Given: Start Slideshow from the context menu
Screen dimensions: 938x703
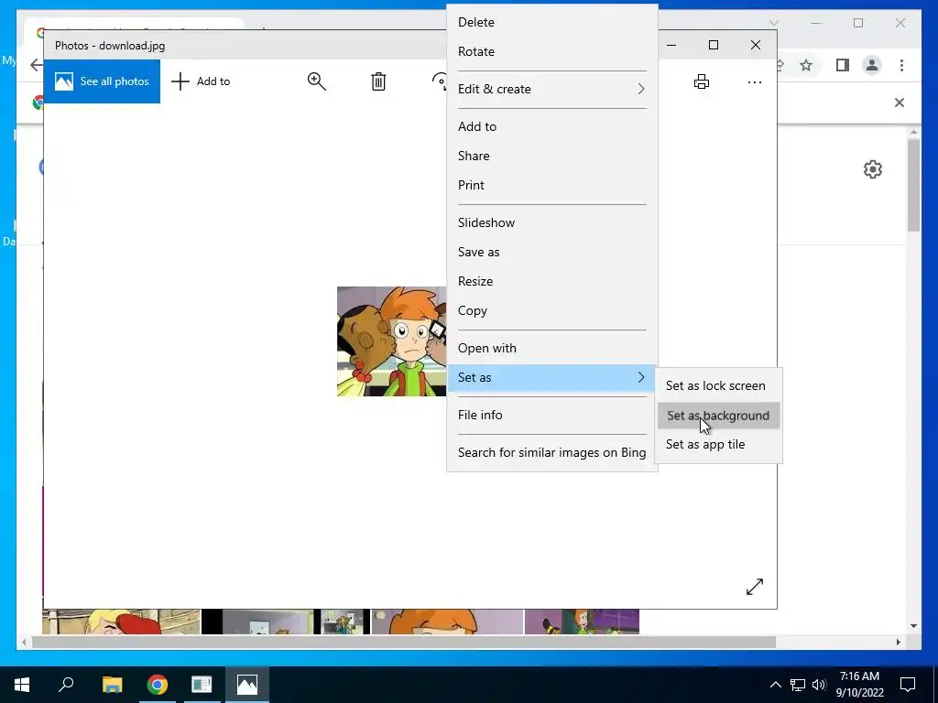Looking at the screenshot, I should (551, 222).
